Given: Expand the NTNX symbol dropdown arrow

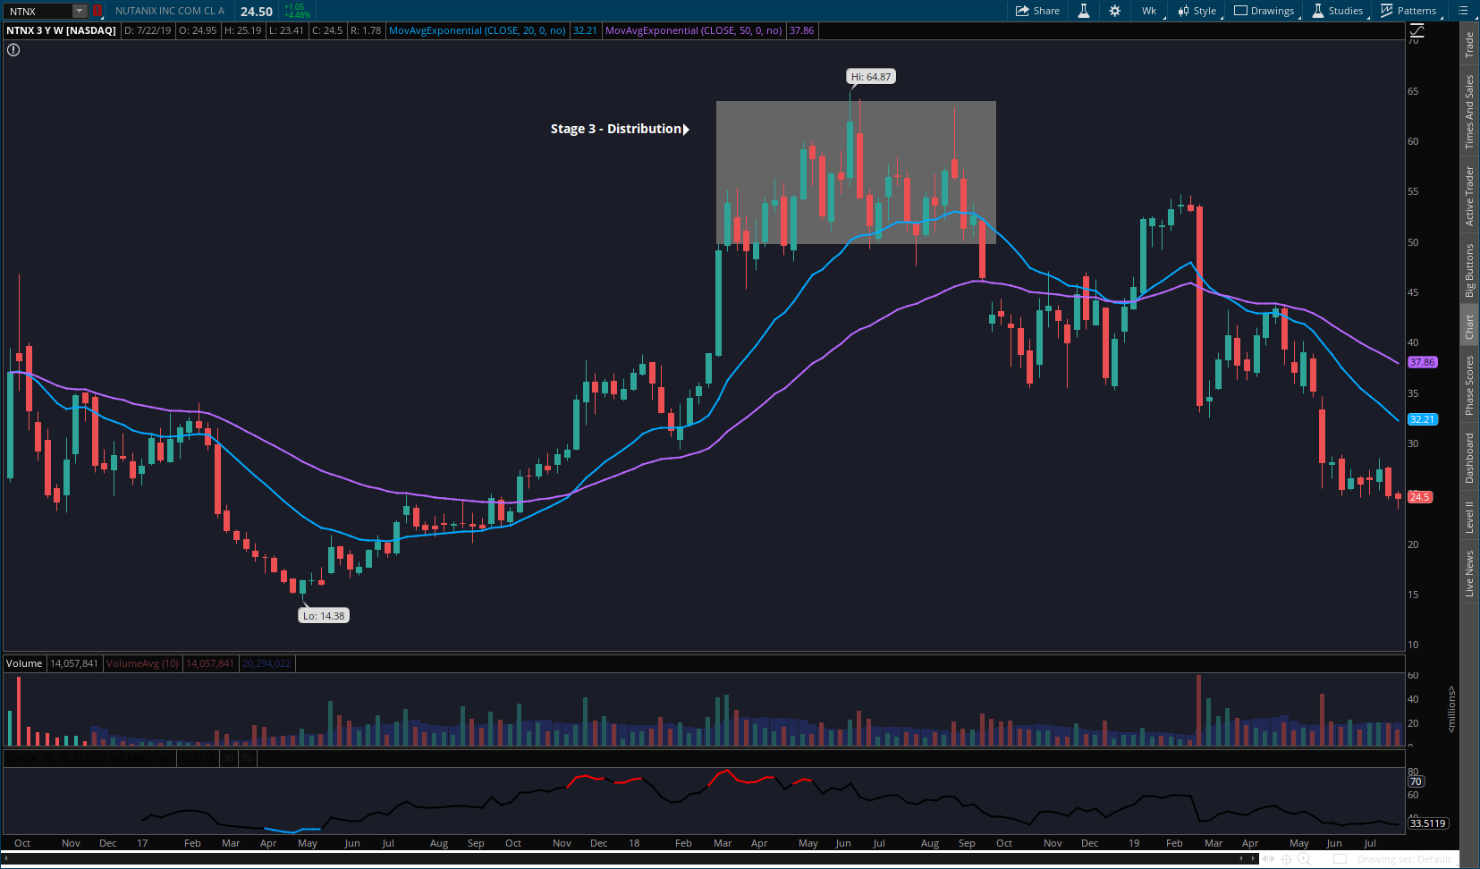Looking at the screenshot, I should pyautogui.click(x=79, y=12).
